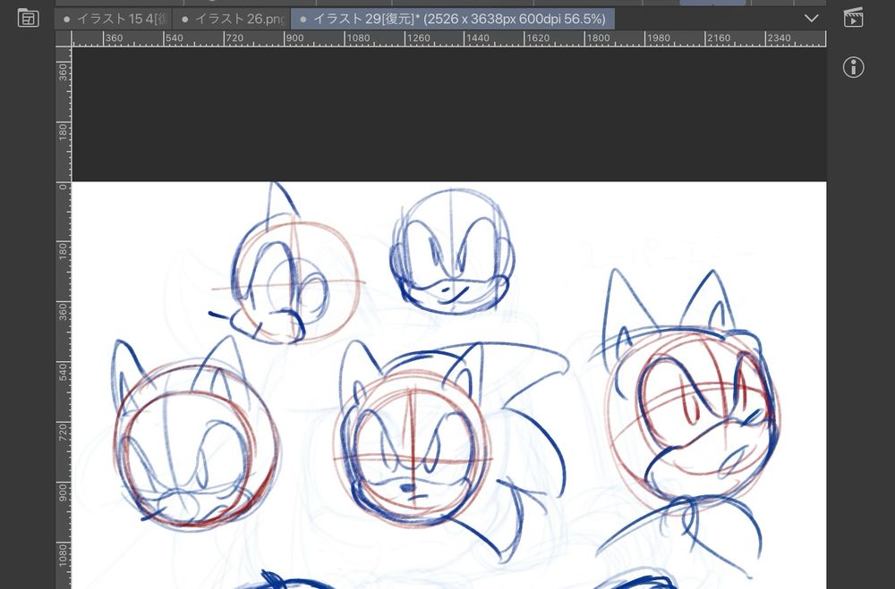Click the earless round head sketch at top
Screen dimensions: 895x589
tap(452, 251)
